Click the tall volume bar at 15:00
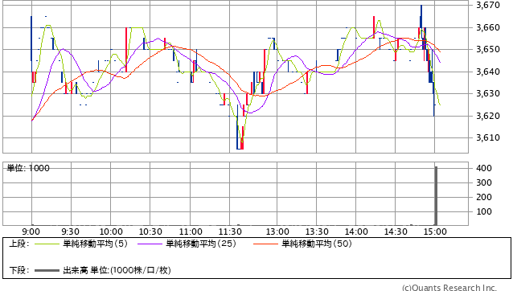The image size is (513, 291). [x=436, y=196]
